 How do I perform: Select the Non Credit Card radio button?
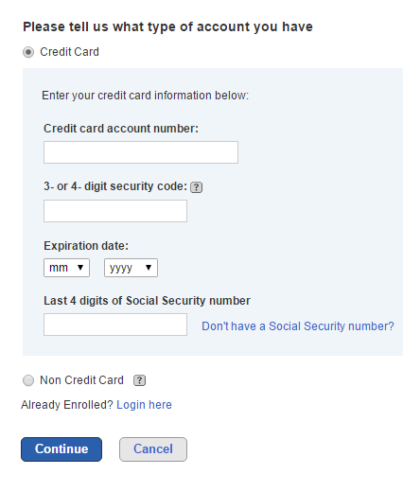[28, 380]
